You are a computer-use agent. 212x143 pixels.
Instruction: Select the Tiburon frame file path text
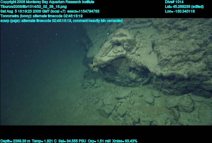click(x=34, y=7)
